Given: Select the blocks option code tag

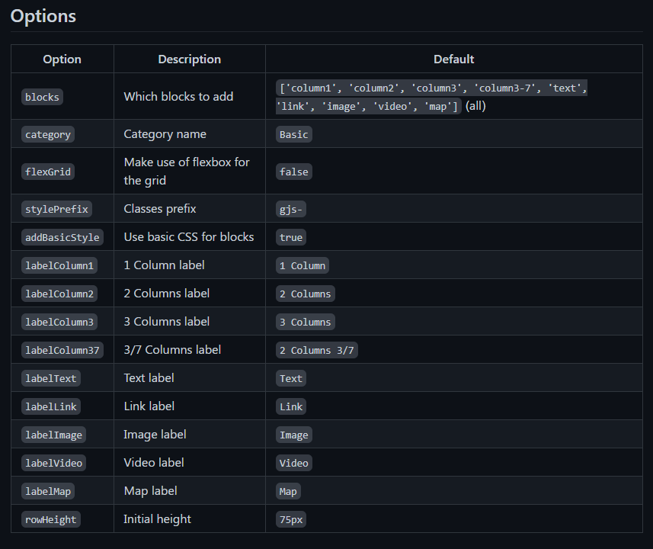Looking at the screenshot, I should click(x=42, y=97).
